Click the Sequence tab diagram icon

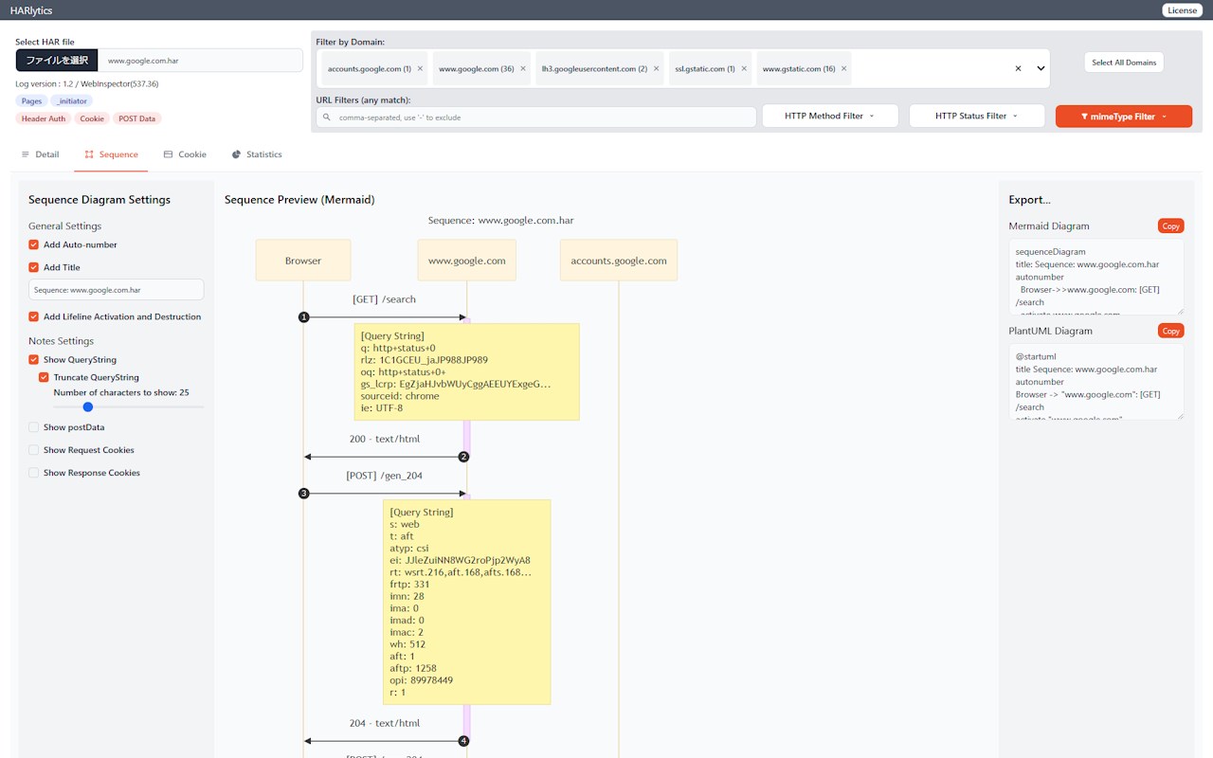[x=89, y=154]
